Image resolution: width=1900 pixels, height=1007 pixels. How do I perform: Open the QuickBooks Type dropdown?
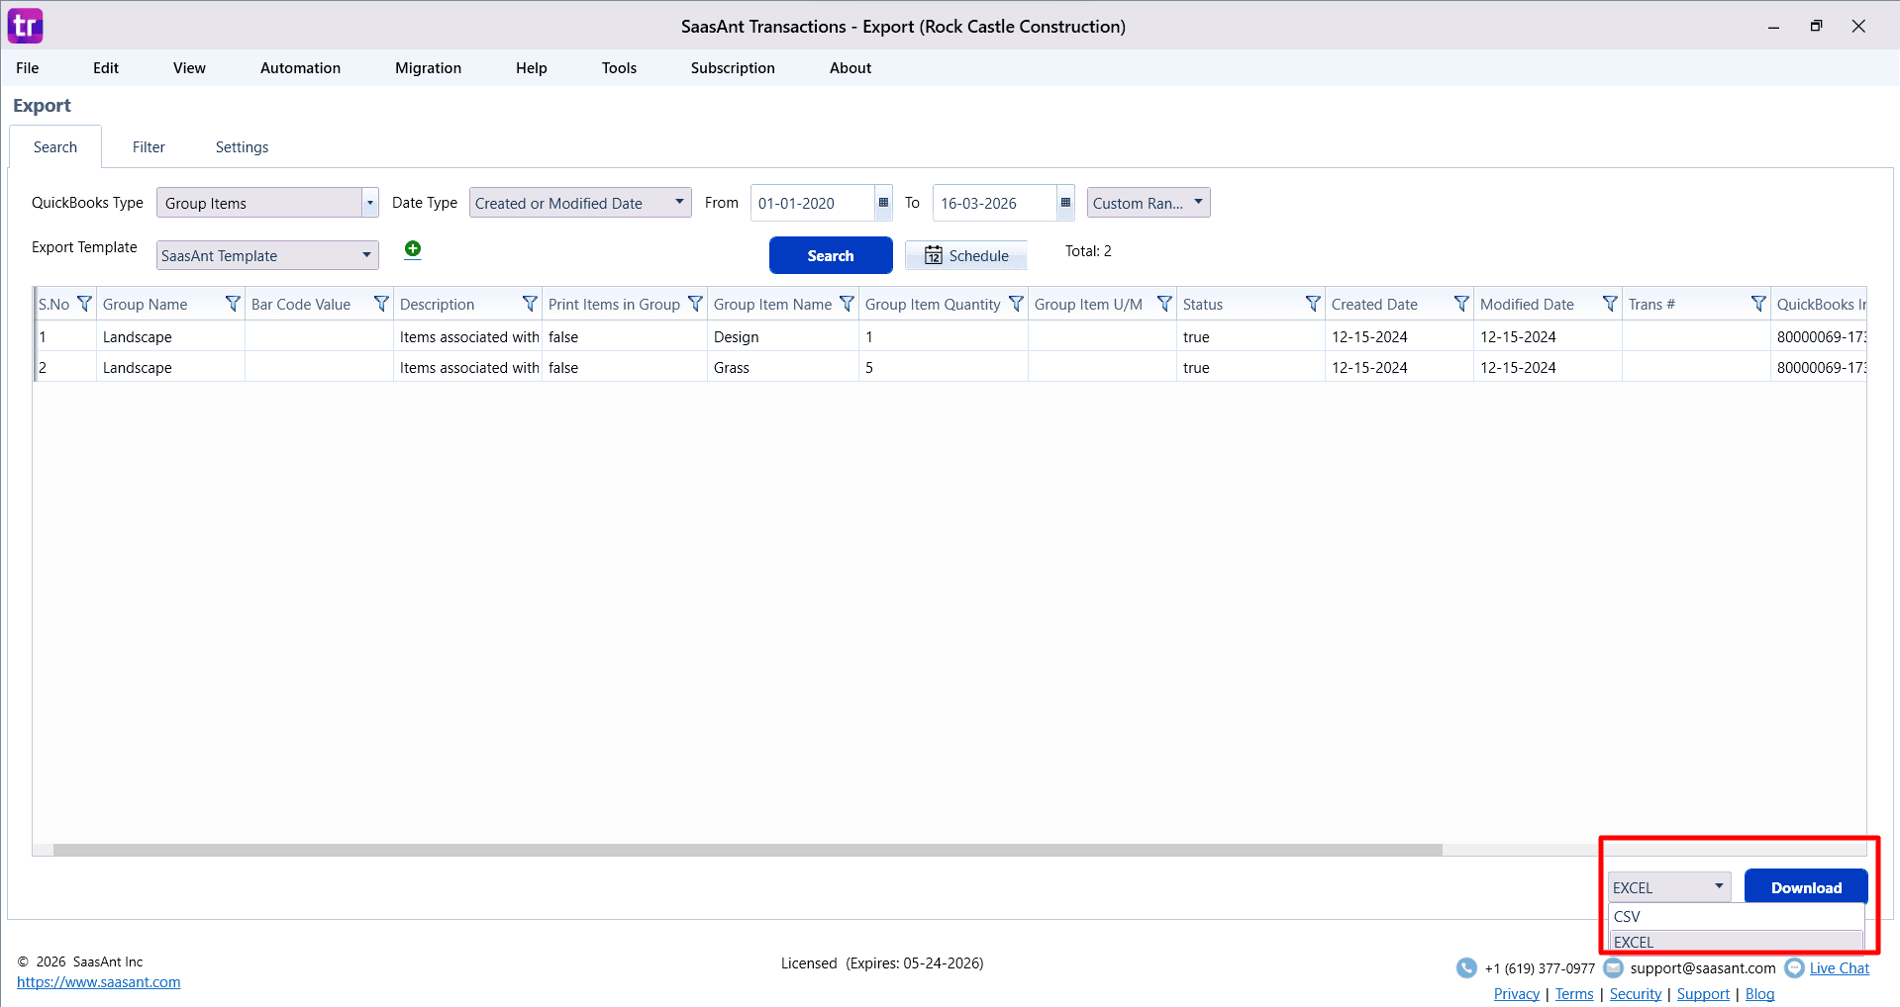(369, 203)
